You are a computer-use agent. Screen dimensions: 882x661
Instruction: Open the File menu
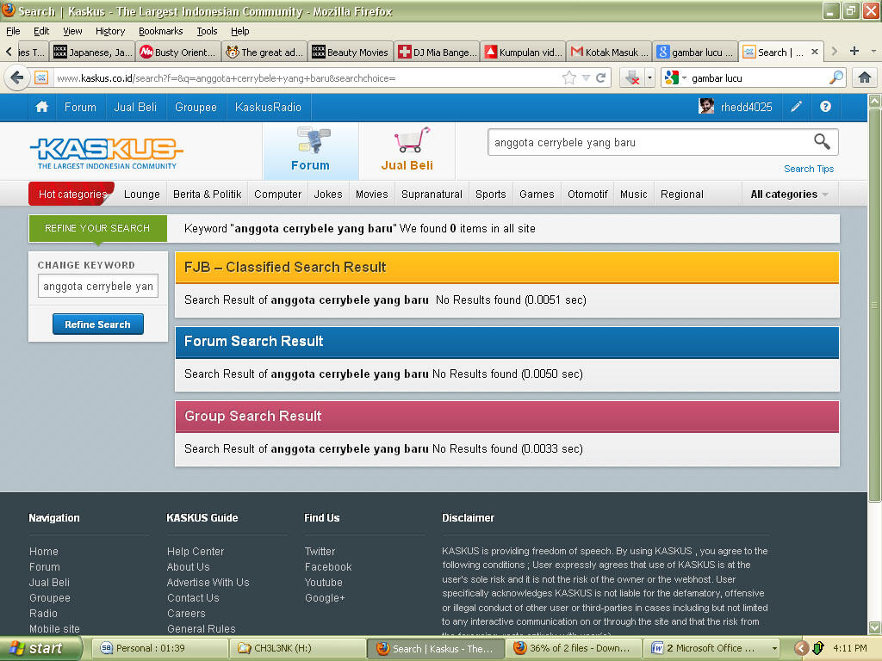coord(13,31)
